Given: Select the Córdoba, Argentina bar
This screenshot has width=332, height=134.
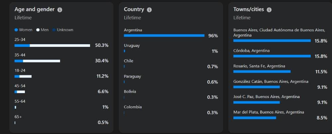Looking at the screenshot, I should pos(272,56).
